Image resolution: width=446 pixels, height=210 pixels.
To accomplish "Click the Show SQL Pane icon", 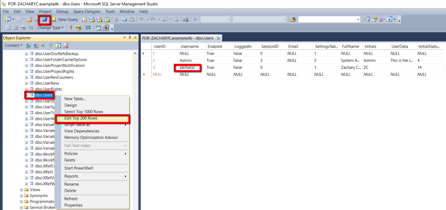I will coord(23,28).
